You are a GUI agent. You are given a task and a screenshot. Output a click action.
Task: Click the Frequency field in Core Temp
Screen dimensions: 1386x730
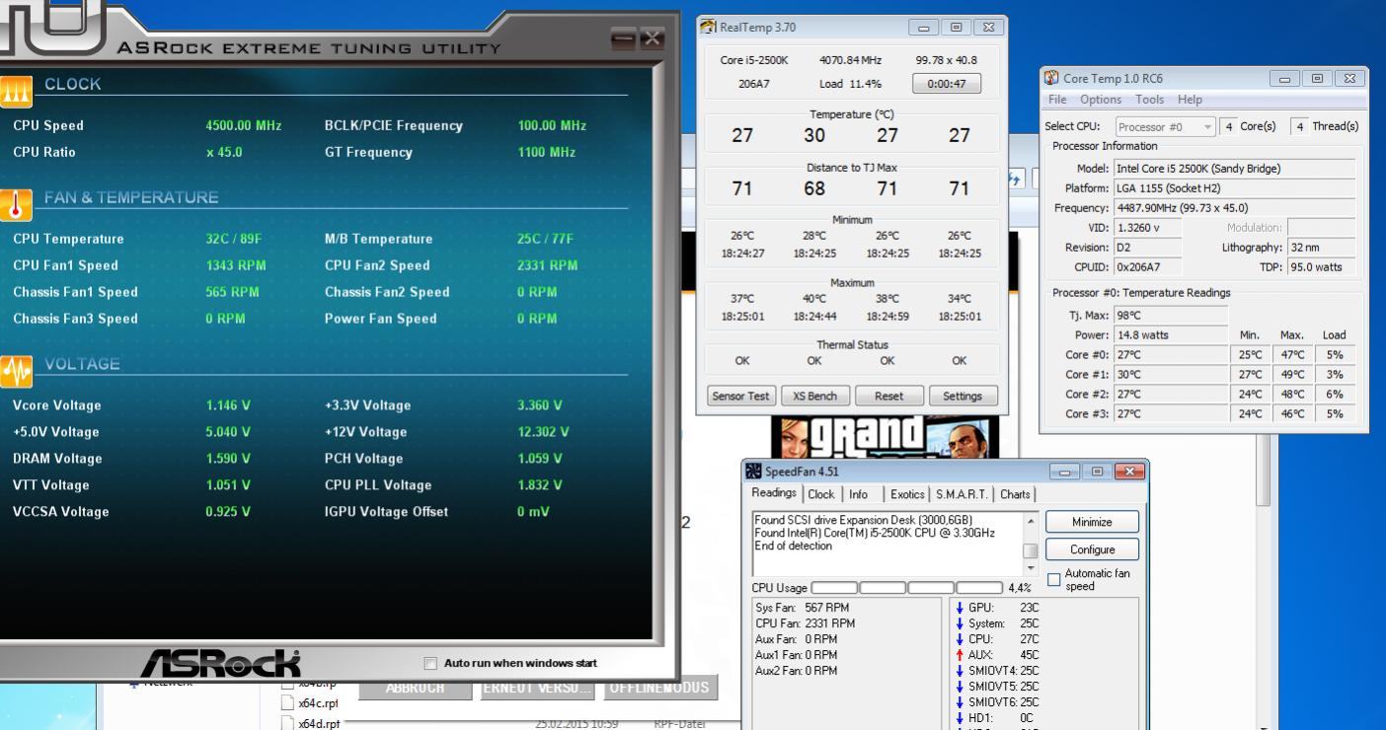(1234, 208)
